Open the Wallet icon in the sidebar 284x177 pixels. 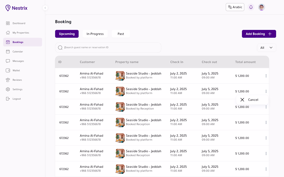(8, 70)
